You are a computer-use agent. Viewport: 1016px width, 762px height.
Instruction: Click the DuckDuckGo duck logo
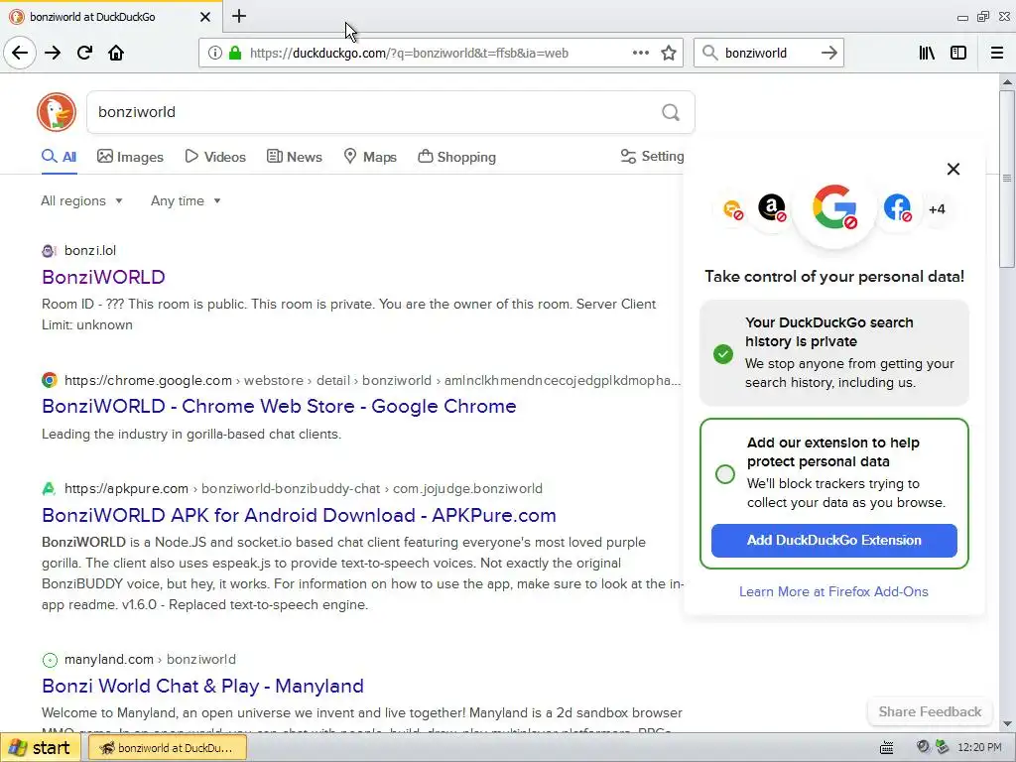(x=57, y=112)
